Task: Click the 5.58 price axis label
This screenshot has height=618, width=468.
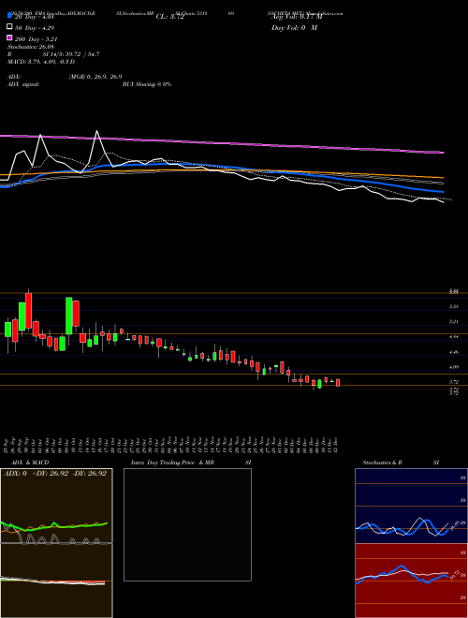Action: tap(454, 306)
